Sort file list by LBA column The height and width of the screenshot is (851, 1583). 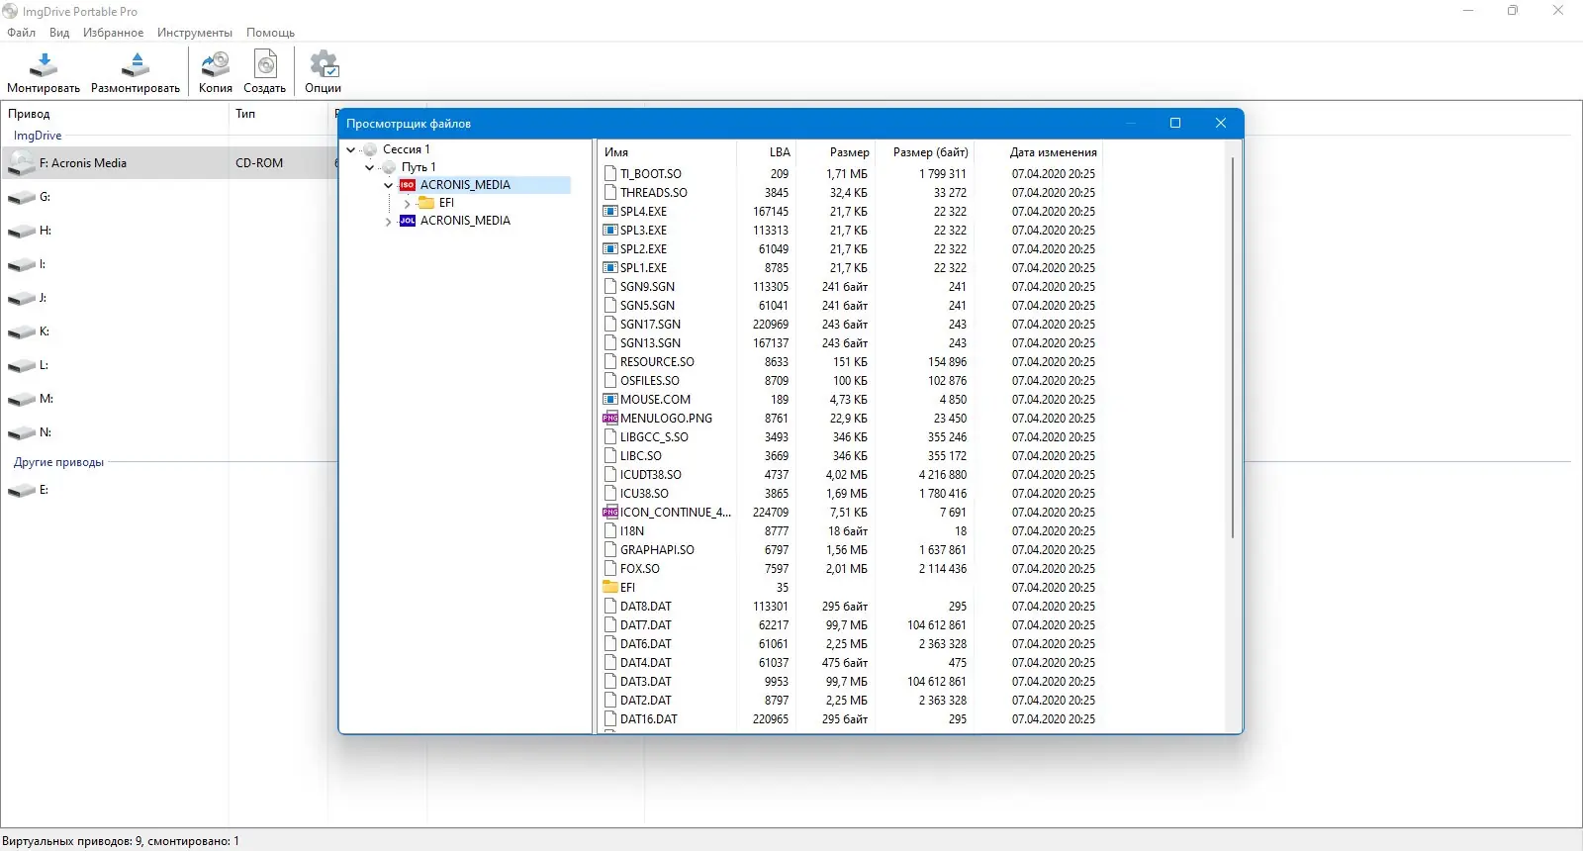point(767,152)
